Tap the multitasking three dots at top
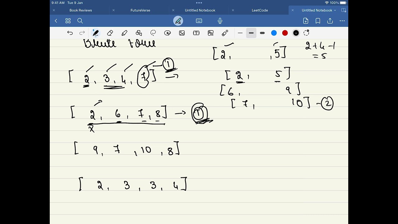398x224 pixels. (199, 3)
